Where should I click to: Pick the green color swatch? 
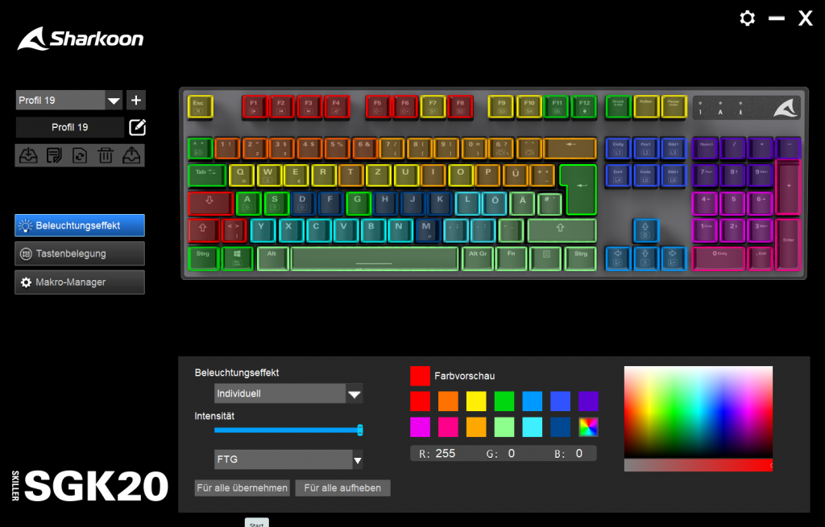click(504, 401)
